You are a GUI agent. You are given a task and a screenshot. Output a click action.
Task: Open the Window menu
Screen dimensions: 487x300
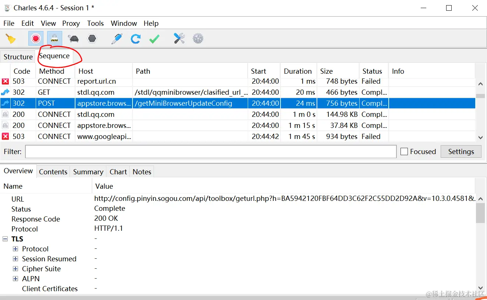[x=124, y=23]
